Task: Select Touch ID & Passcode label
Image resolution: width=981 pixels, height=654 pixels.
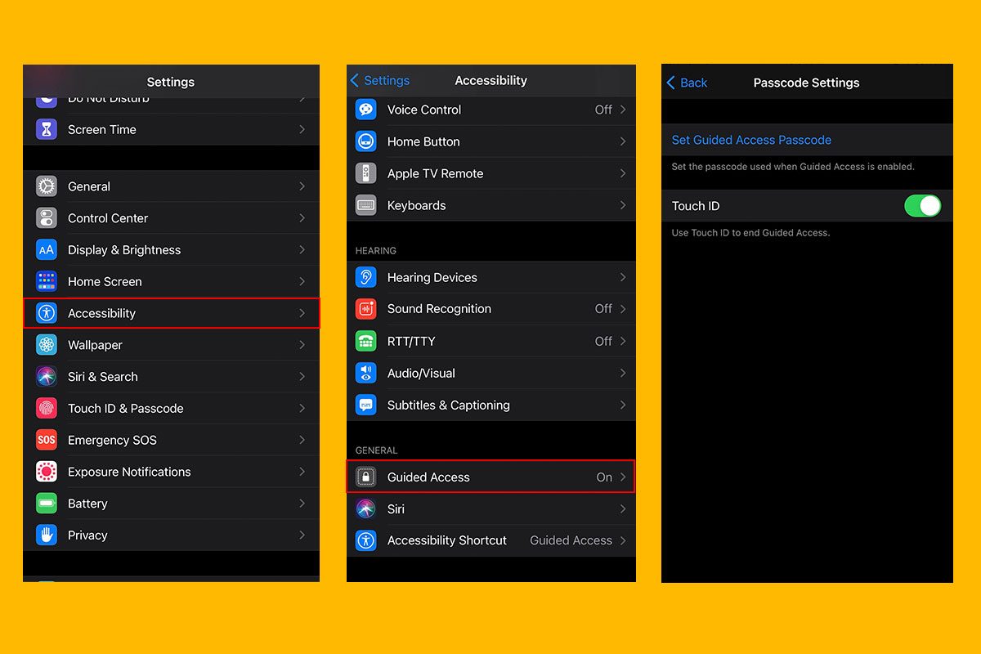Action: [126, 408]
